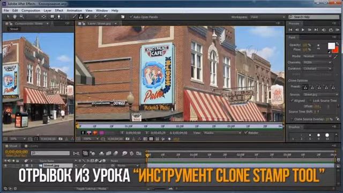Screen dimensions: 343x193
Task: Select the Rectangle shape tool
Action: [52, 17]
